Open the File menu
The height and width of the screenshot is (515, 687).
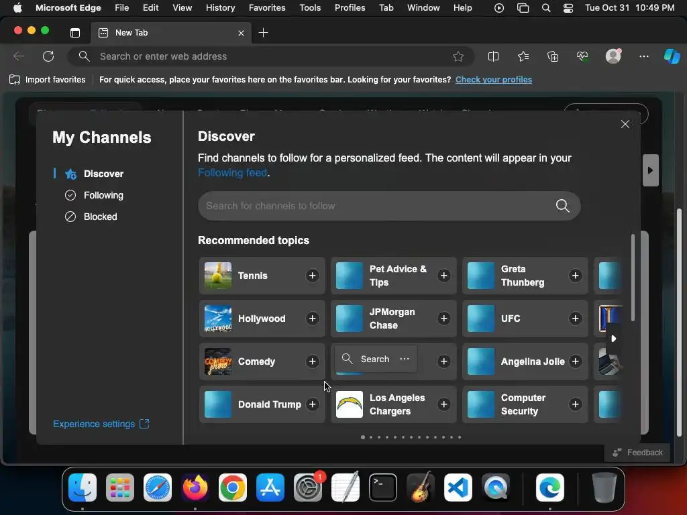(122, 8)
